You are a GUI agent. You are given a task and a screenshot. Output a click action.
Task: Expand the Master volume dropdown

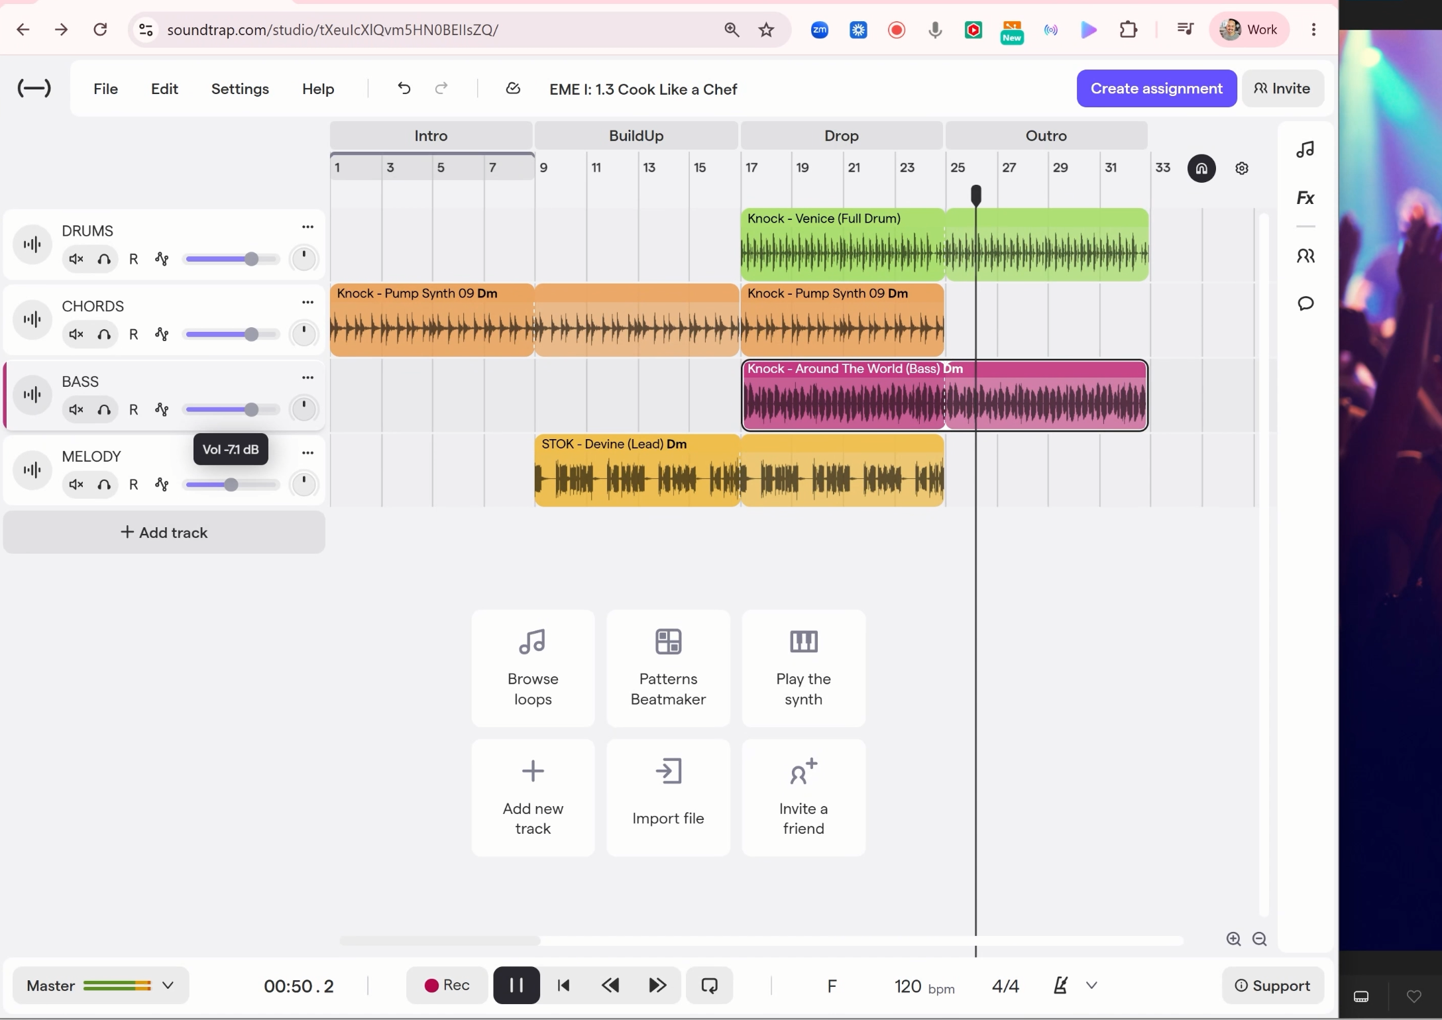coord(168,986)
